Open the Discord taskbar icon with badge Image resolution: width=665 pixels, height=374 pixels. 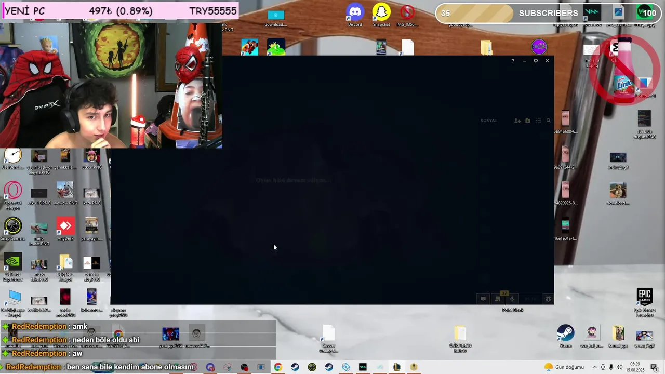[210, 367]
